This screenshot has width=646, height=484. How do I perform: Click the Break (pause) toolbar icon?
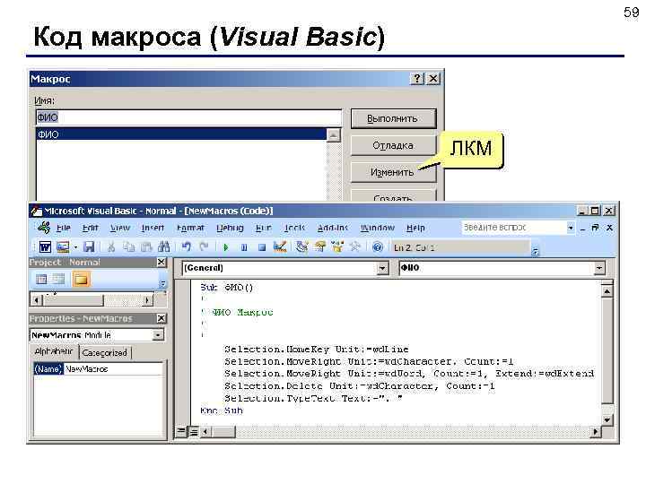tap(244, 247)
